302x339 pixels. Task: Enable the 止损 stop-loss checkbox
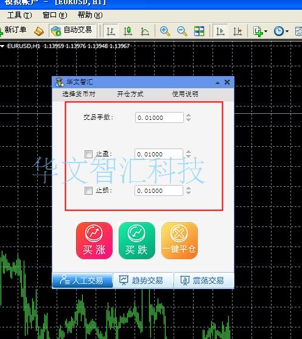point(88,190)
